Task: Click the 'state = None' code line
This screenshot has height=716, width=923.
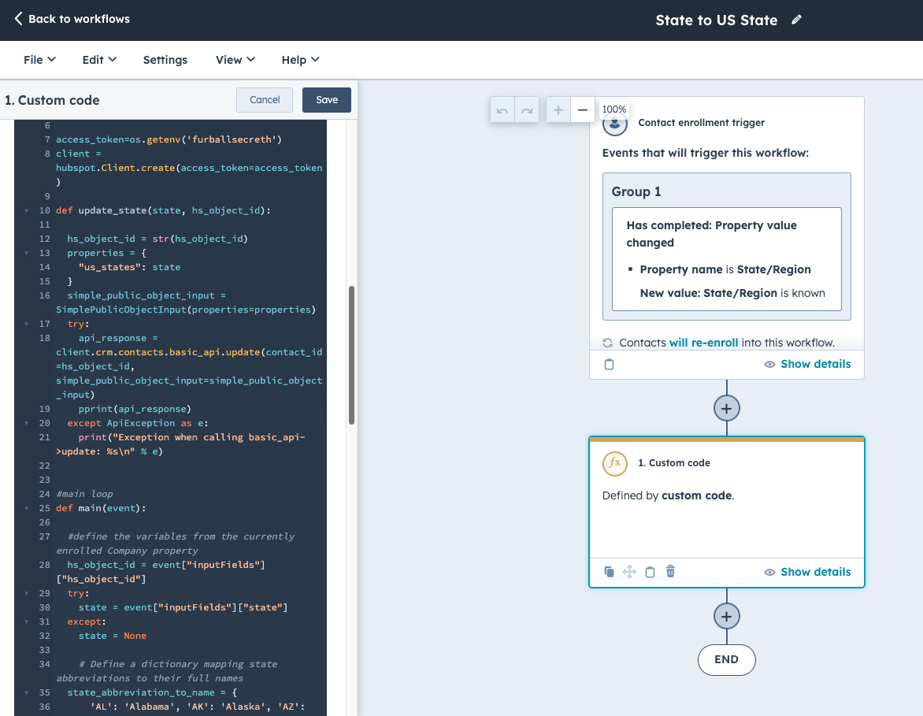Action: pos(113,636)
